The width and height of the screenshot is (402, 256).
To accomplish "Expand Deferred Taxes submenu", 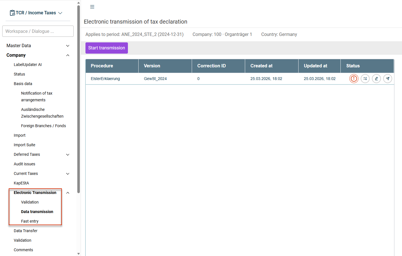I will click(68, 155).
